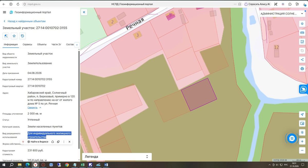Image resolution: width=308 pixels, height=168 pixels.
Task: Open the overview mini-map tool
Action: point(302,123)
